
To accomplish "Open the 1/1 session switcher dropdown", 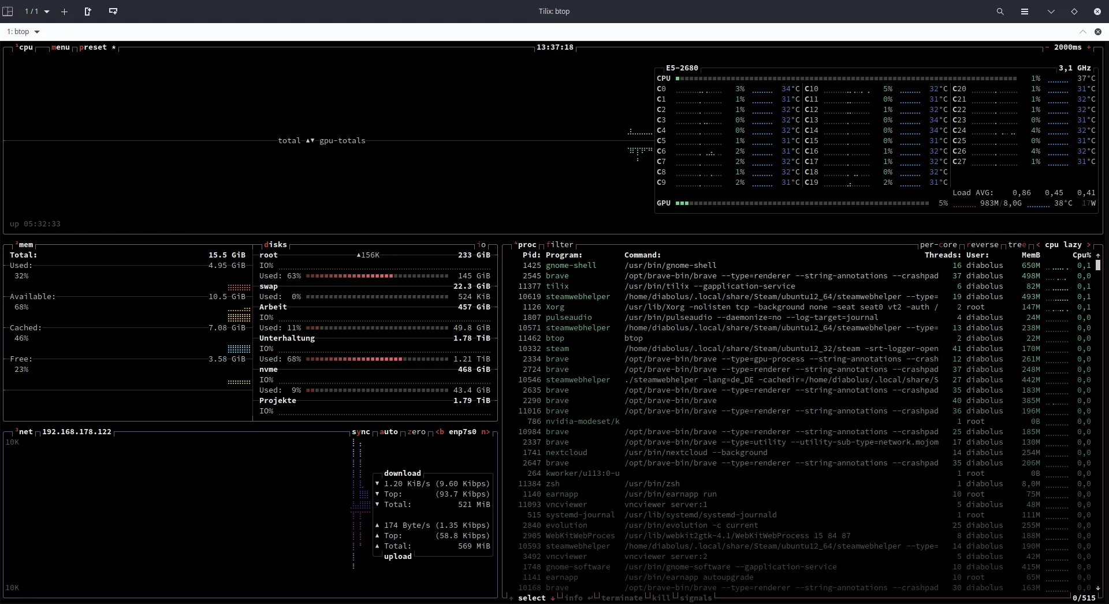I will [37, 12].
